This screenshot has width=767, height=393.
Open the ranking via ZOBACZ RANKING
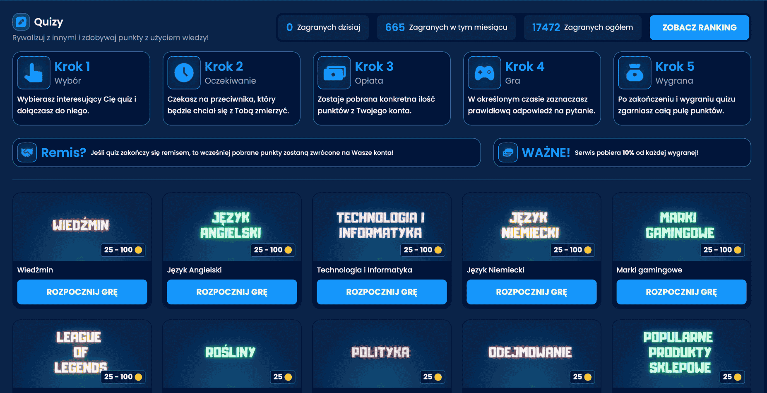(699, 27)
